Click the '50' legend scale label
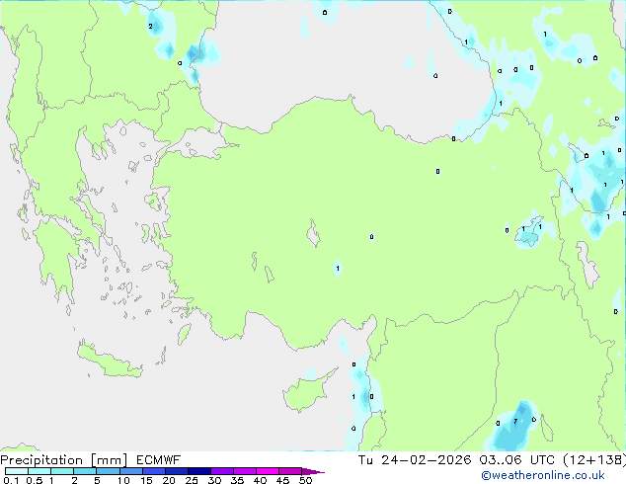626x484 pixels. (306, 480)
